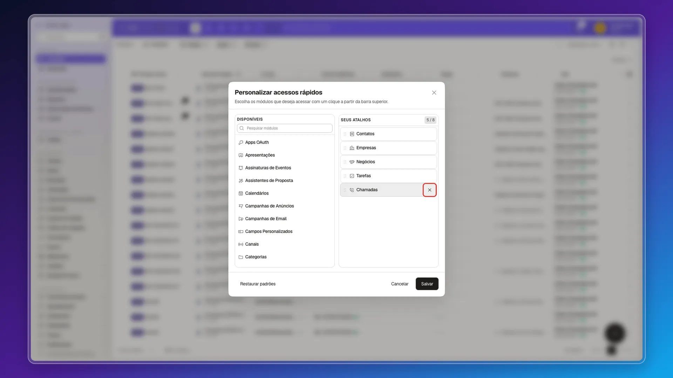
Task: Click the Chamadas phone icon
Action: click(x=352, y=190)
